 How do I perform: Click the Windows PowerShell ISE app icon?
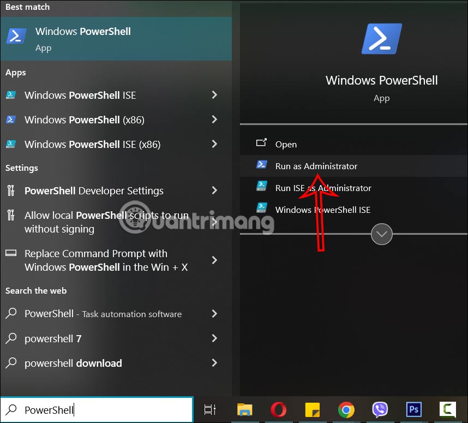tap(11, 95)
